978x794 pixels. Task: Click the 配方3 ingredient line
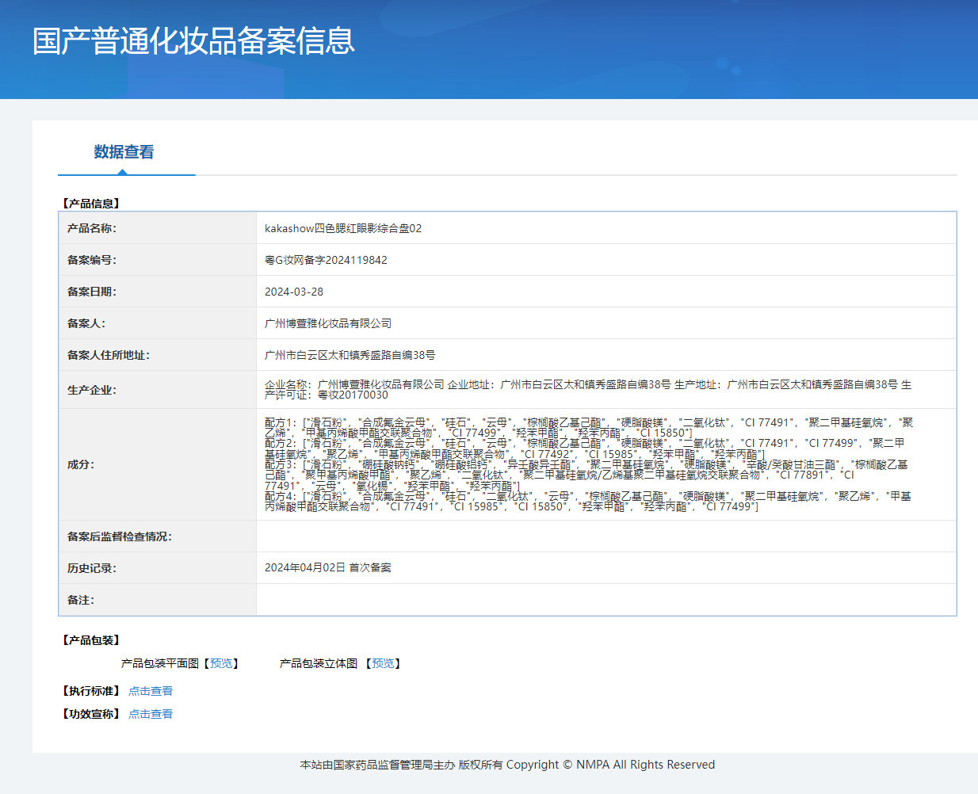586,475
